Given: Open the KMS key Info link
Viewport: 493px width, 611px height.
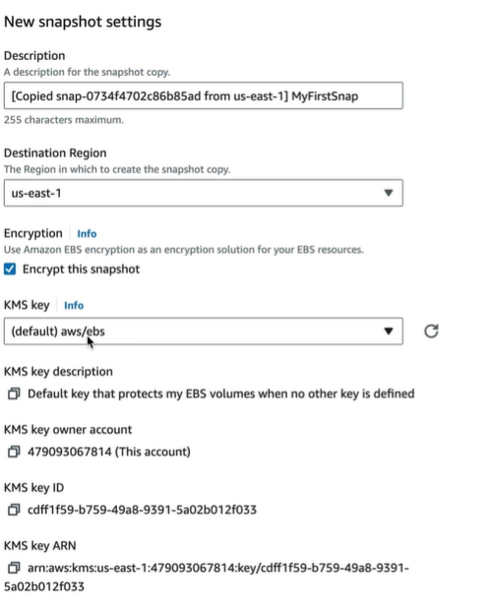Looking at the screenshot, I should [74, 305].
